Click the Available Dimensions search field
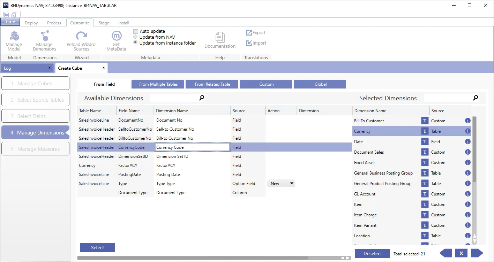 [x=174, y=98]
